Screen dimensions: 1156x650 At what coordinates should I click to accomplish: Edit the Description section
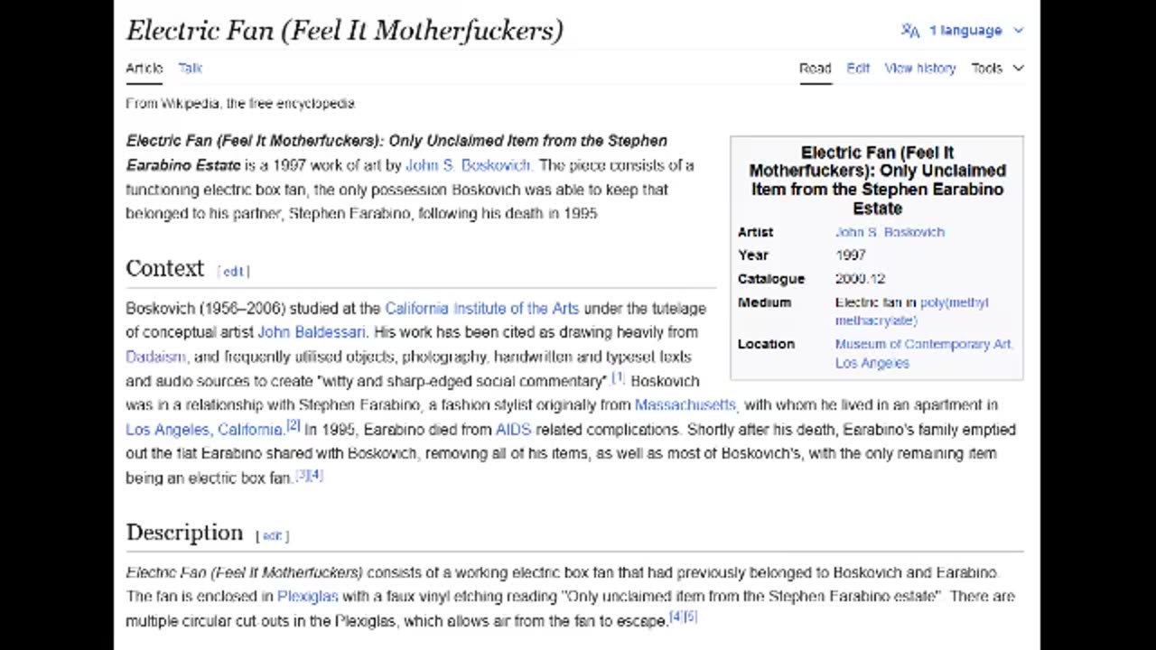click(x=272, y=536)
